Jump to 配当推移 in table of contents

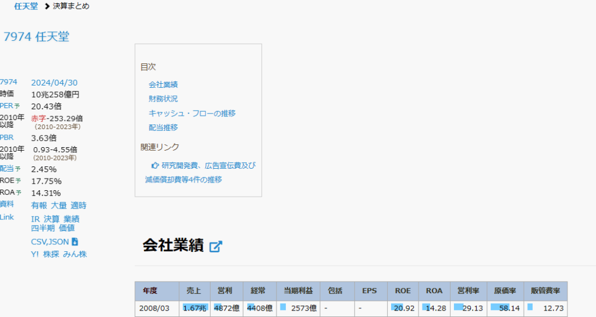(x=163, y=127)
